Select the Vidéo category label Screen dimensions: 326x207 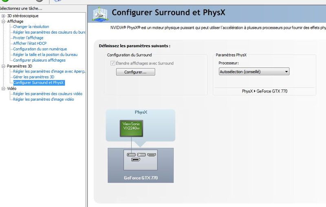[x=12, y=88]
